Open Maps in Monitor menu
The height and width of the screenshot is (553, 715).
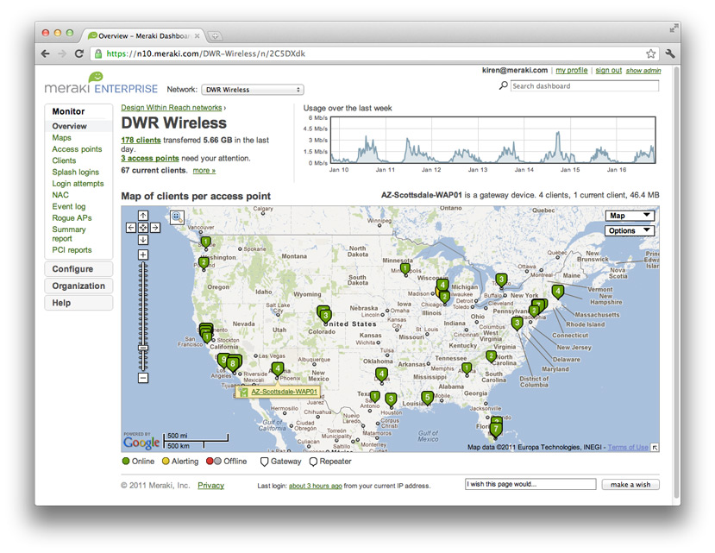[x=61, y=137]
